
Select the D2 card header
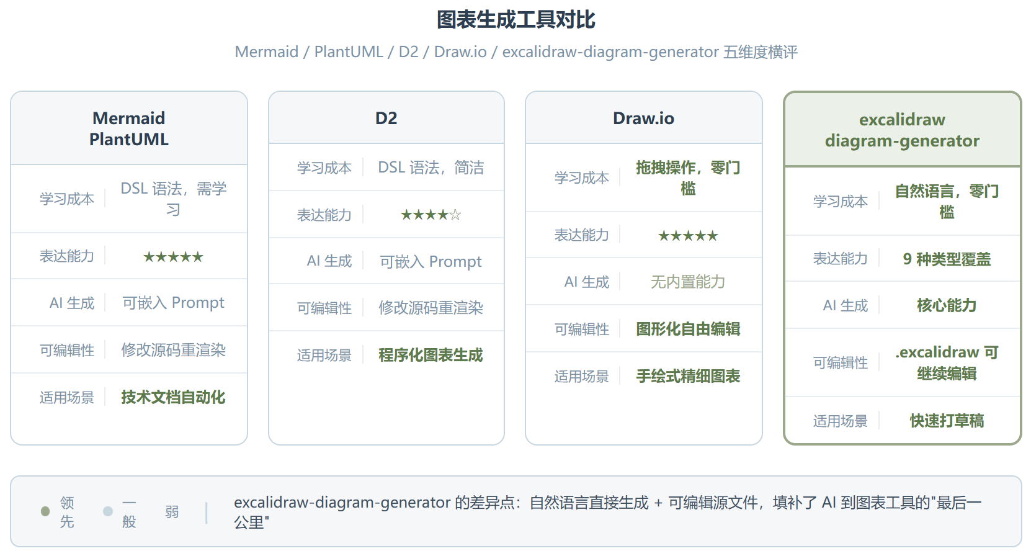(x=386, y=118)
